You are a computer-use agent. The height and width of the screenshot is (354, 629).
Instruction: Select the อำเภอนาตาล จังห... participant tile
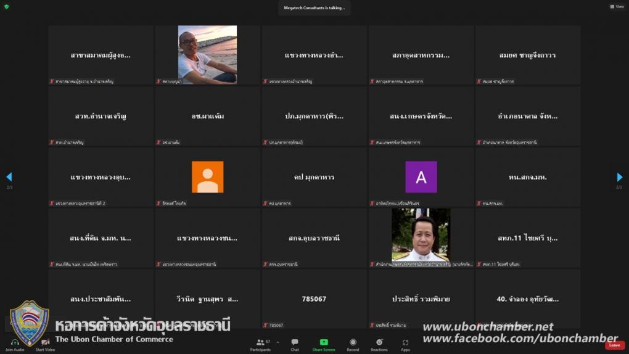click(x=527, y=116)
